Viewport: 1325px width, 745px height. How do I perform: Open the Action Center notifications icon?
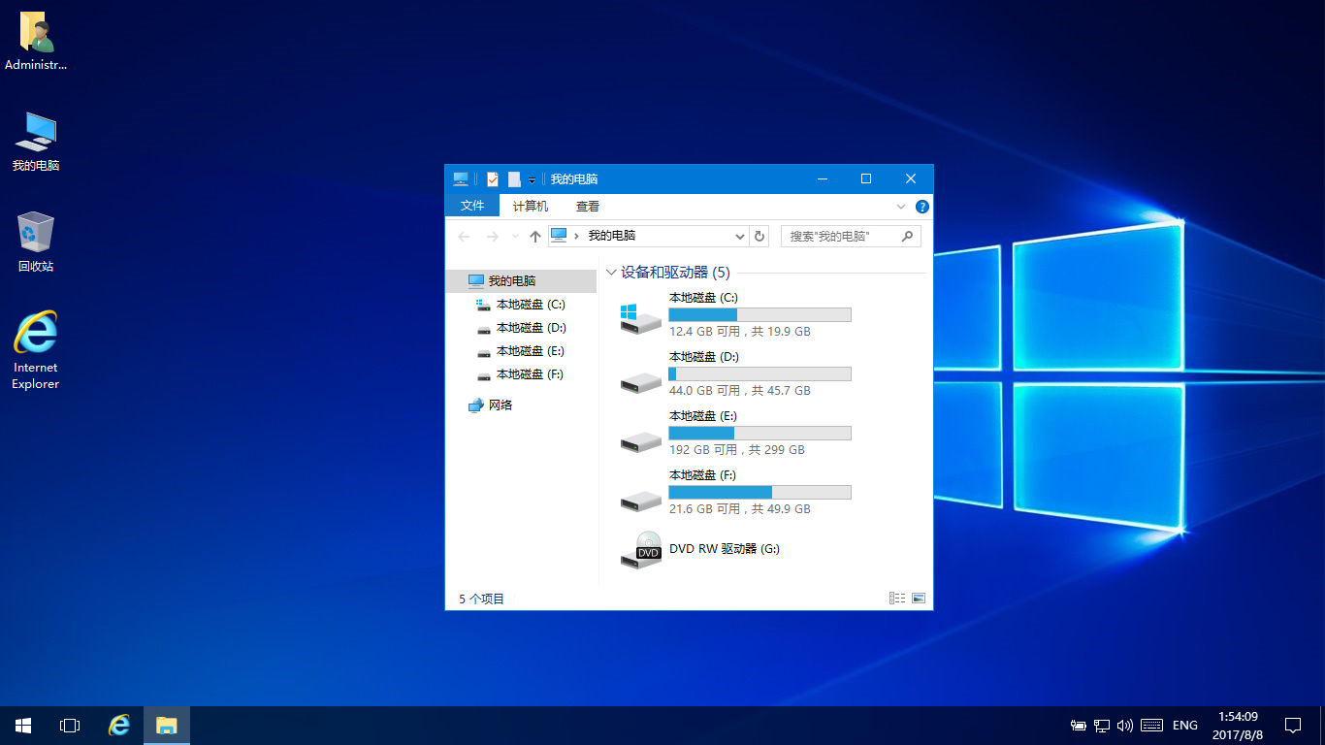tap(1292, 726)
